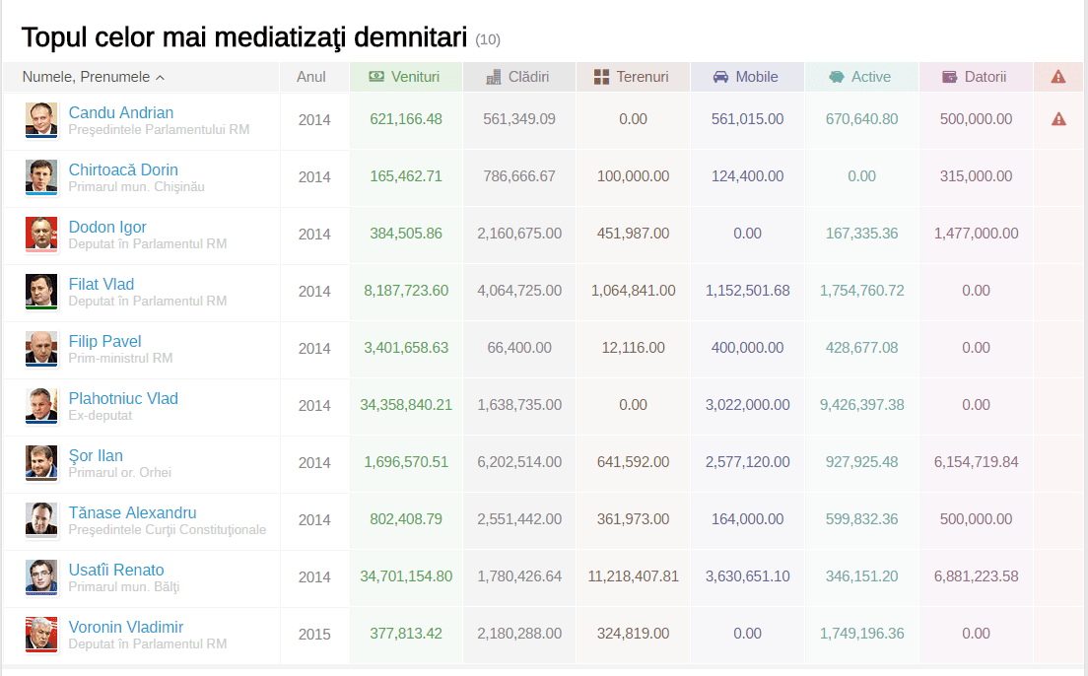Click the Datorii wallet icon
This screenshot has width=1088, height=676.
[x=949, y=76]
